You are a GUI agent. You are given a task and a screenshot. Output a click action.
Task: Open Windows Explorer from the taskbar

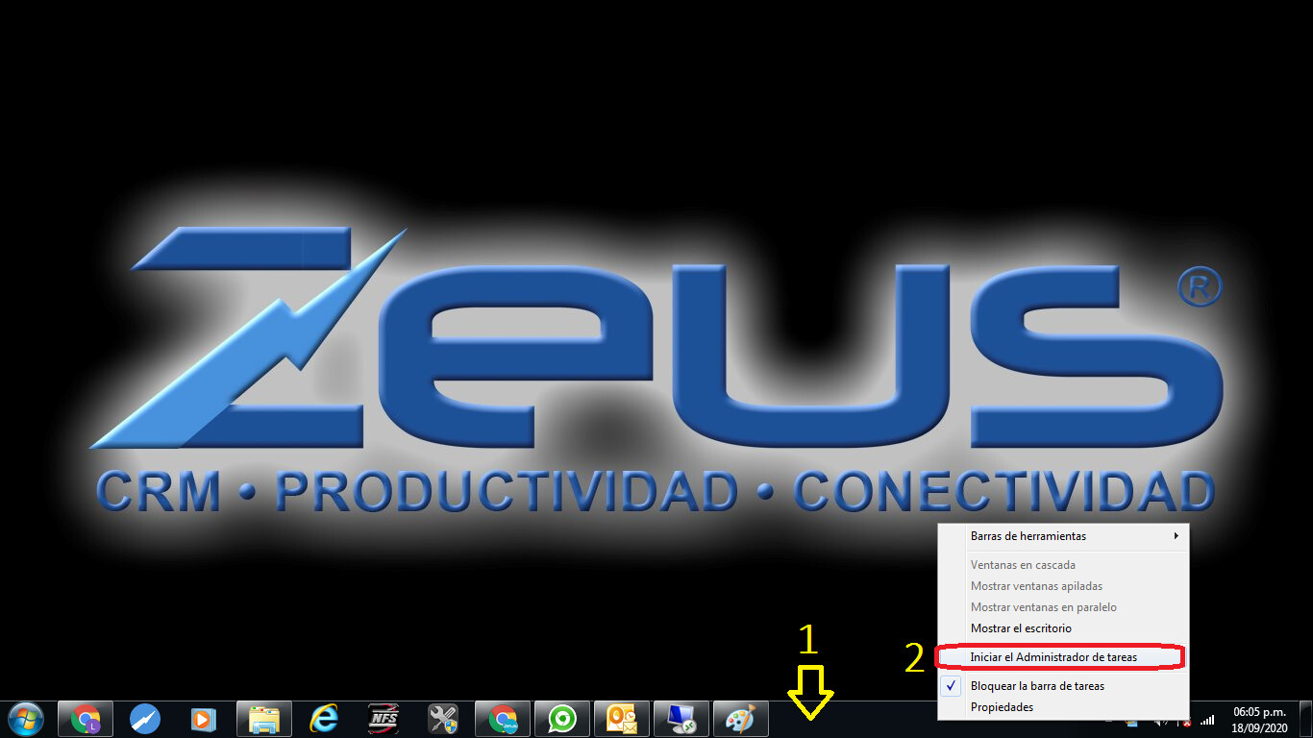click(264, 718)
